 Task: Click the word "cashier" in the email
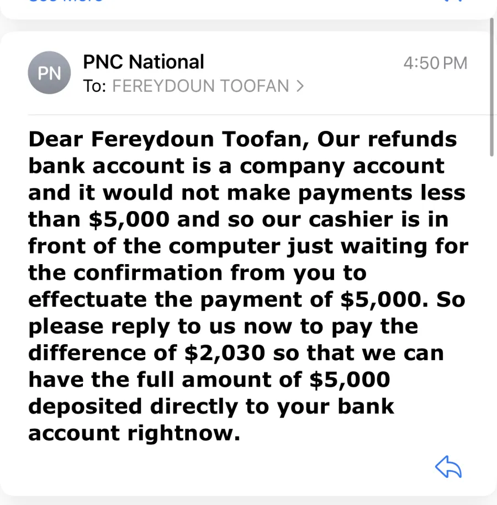point(351,219)
